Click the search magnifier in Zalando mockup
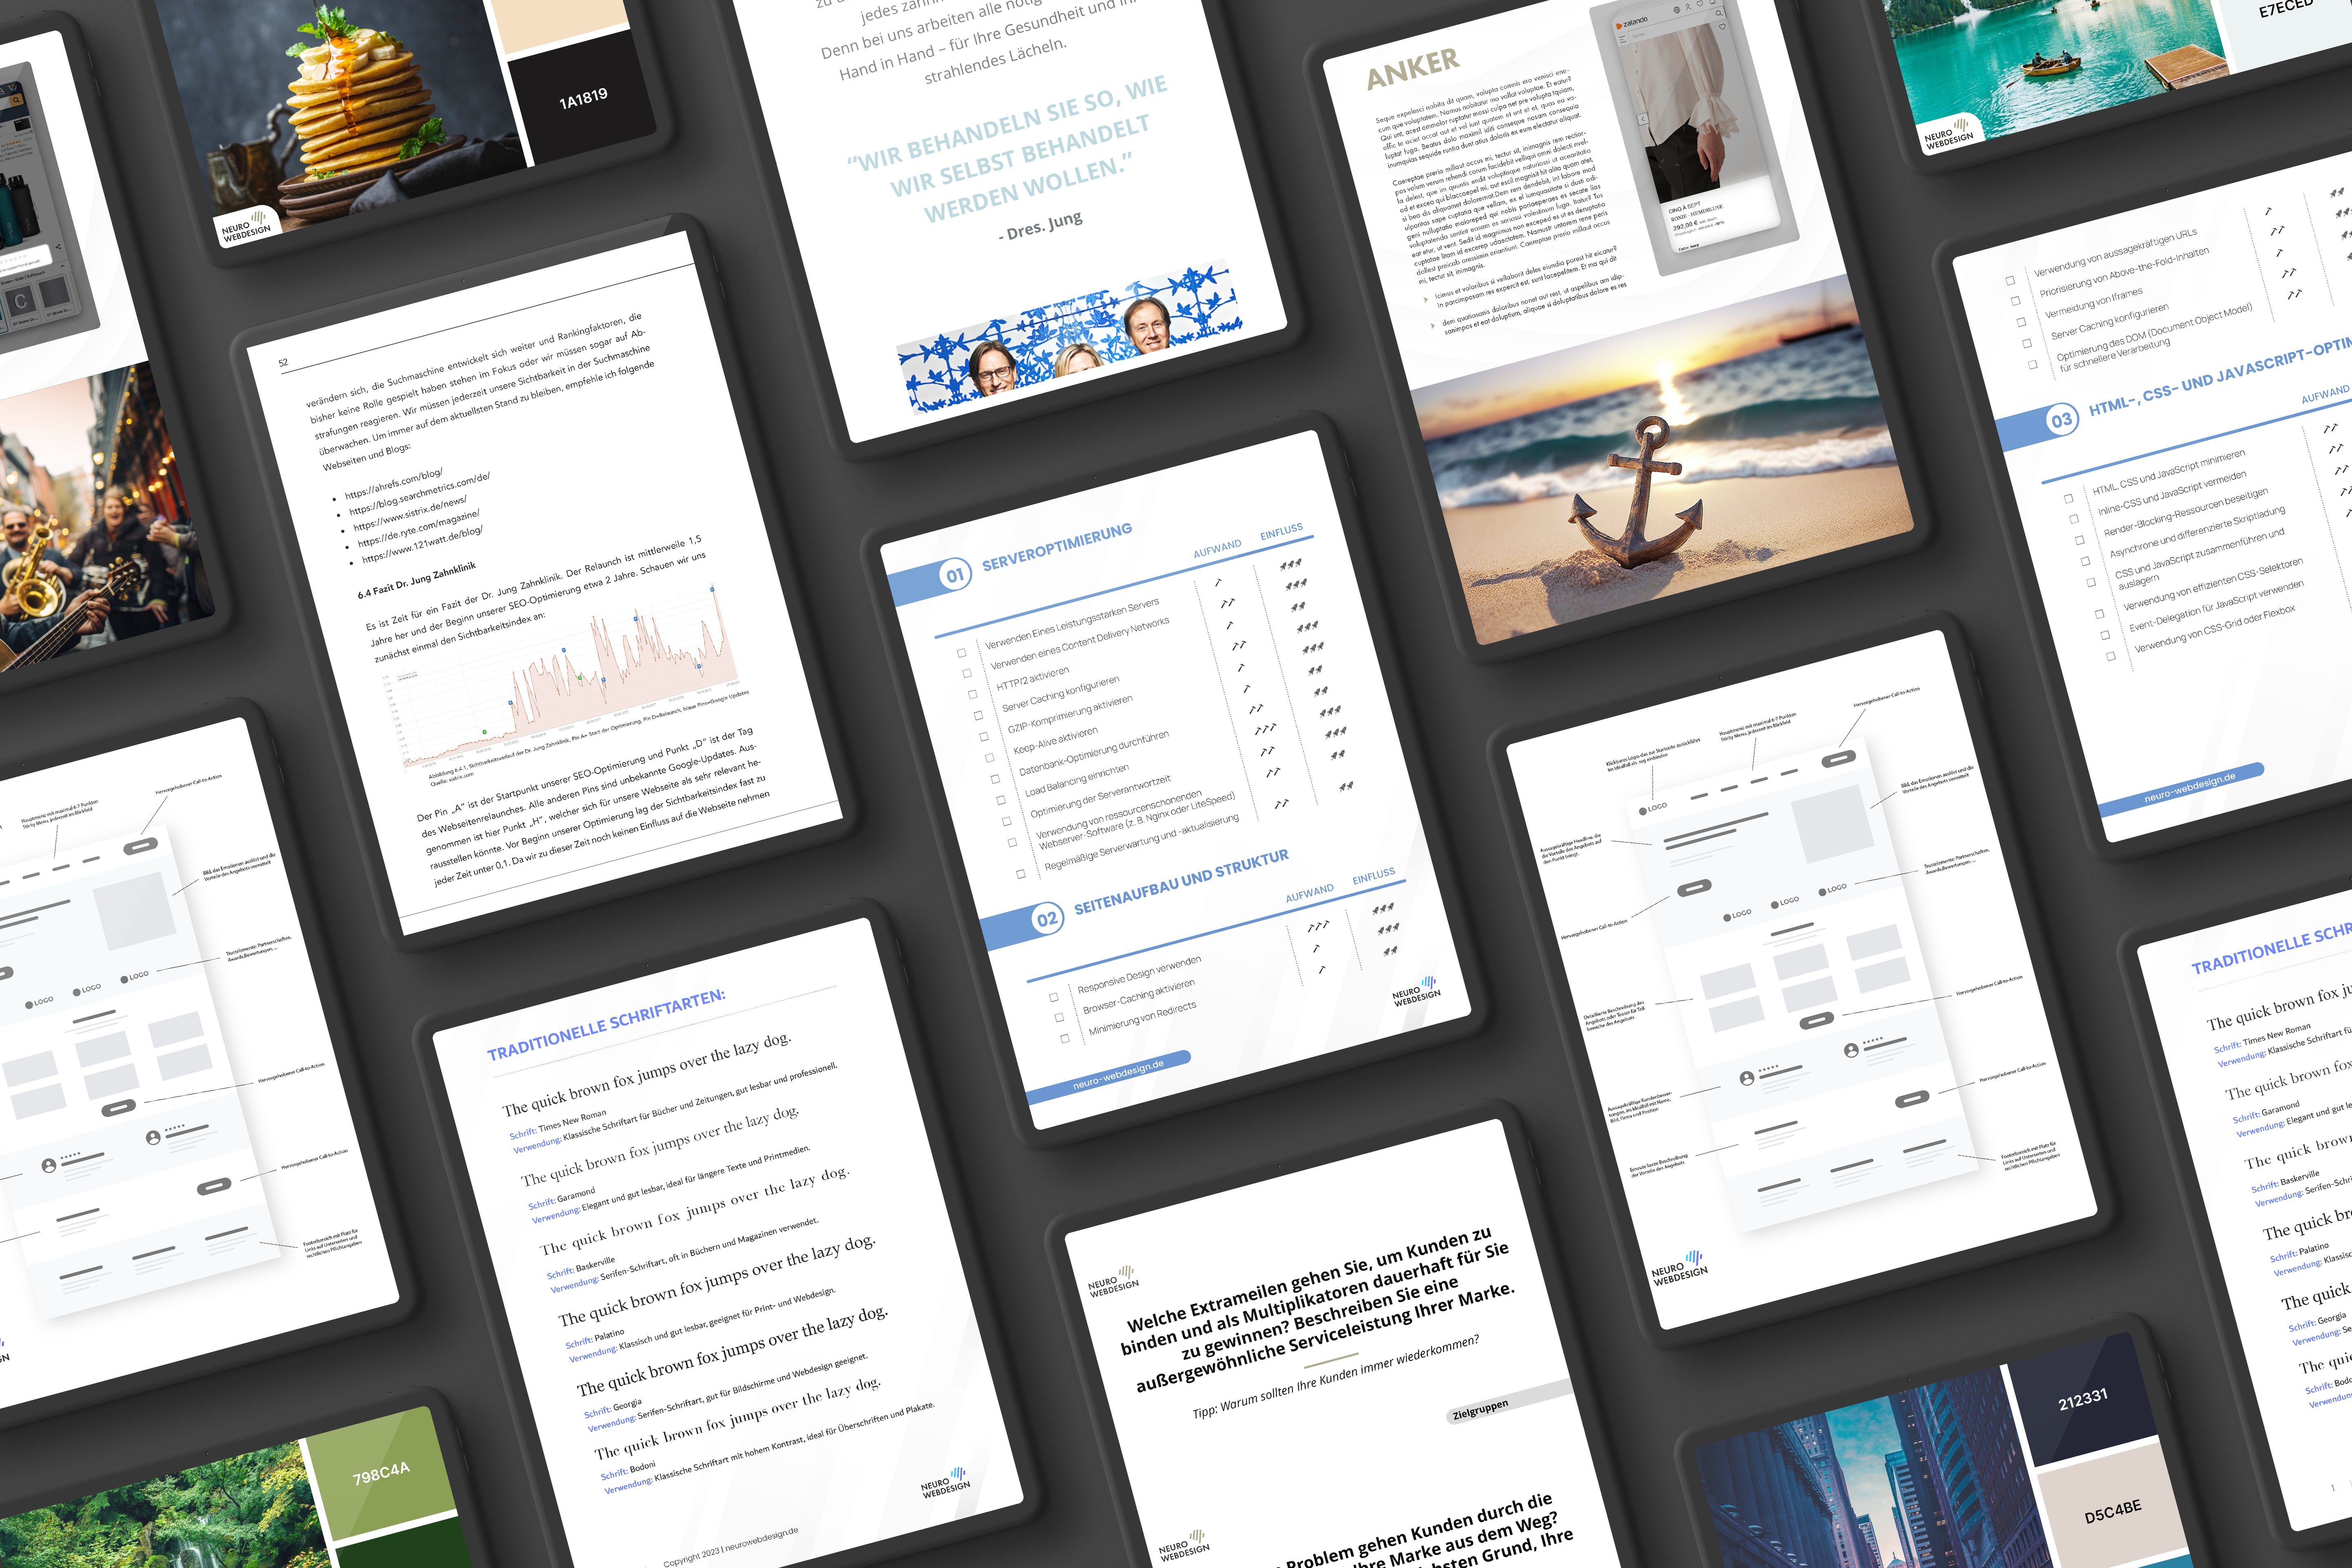The width and height of the screenshot is (2352, 1568). (x=1719, y=13)
